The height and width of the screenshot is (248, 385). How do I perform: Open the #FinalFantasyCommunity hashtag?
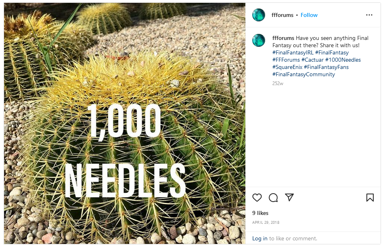[303, 74]
